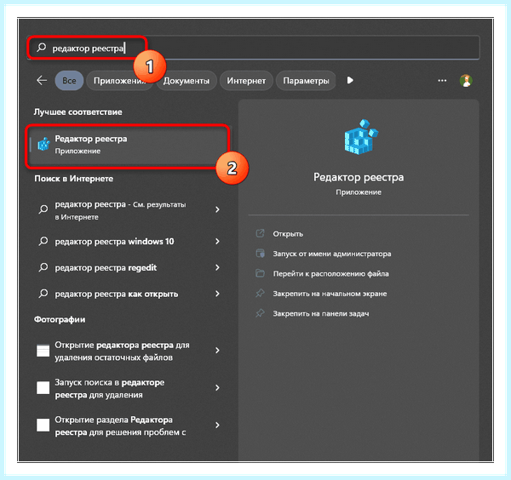Switch to the 'Параметры' filter tab
Viewport: 511px width, 480px height.
pyautogui.click(x=306, y=81)
